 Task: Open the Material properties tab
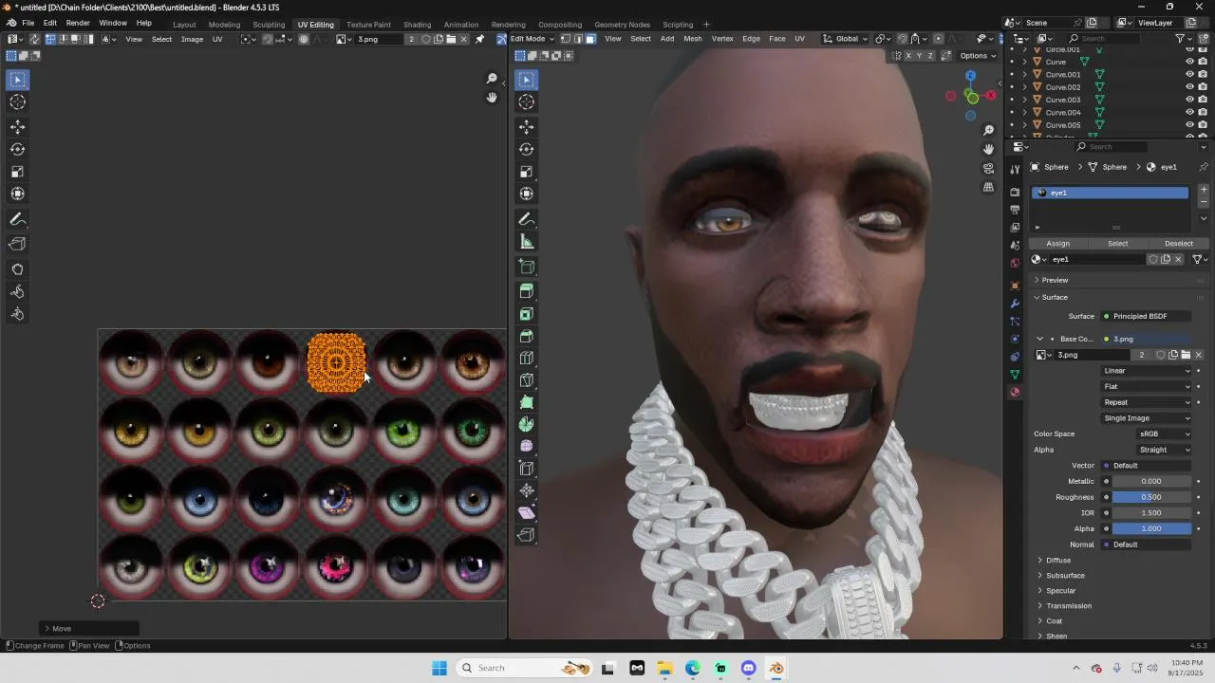(1015, 393)
